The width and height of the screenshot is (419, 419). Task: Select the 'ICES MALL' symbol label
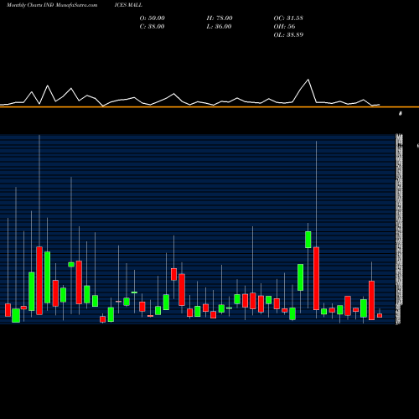[128, 5]
